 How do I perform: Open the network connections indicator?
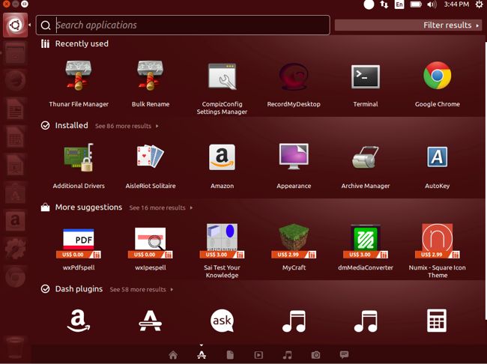click(384, 4)
